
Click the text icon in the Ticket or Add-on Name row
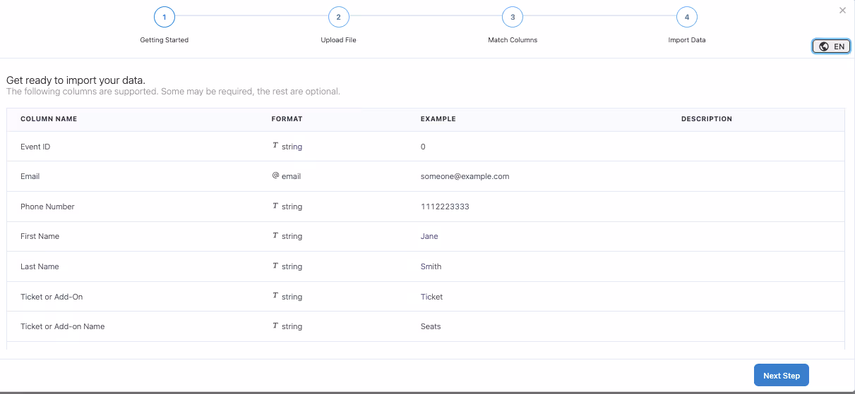click(x=275, y=326)
